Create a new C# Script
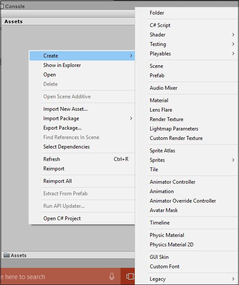 187,25
